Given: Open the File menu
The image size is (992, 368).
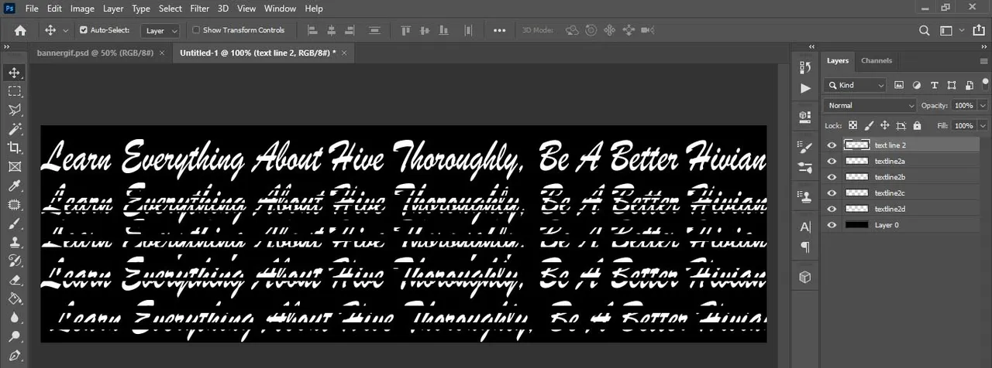Looking at the screenshot, I should [x=31, y=9].
